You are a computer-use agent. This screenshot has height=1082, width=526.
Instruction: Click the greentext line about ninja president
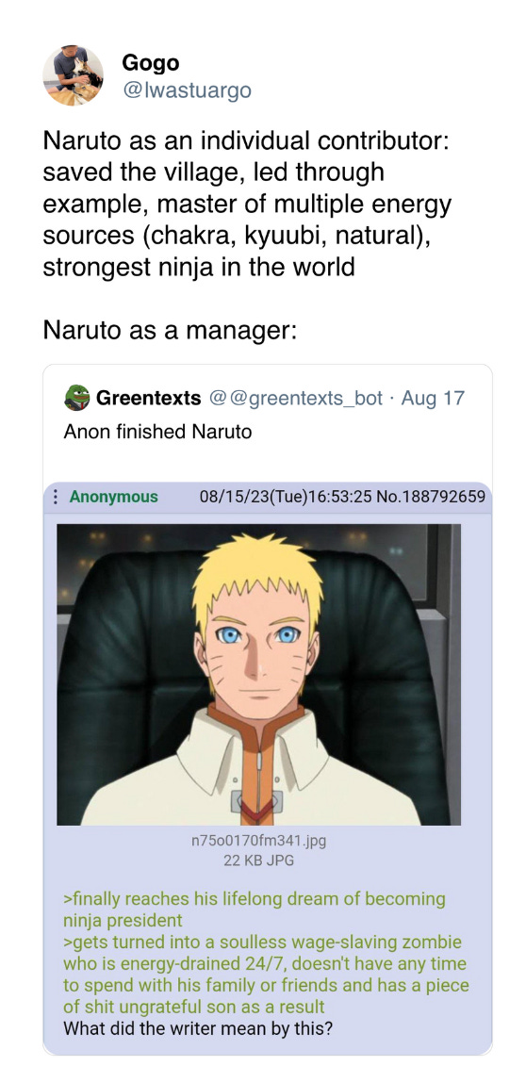point(254,910)
